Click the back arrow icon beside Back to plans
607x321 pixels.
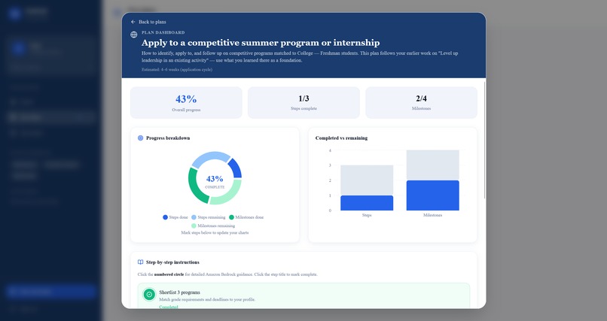coord(133,22)
